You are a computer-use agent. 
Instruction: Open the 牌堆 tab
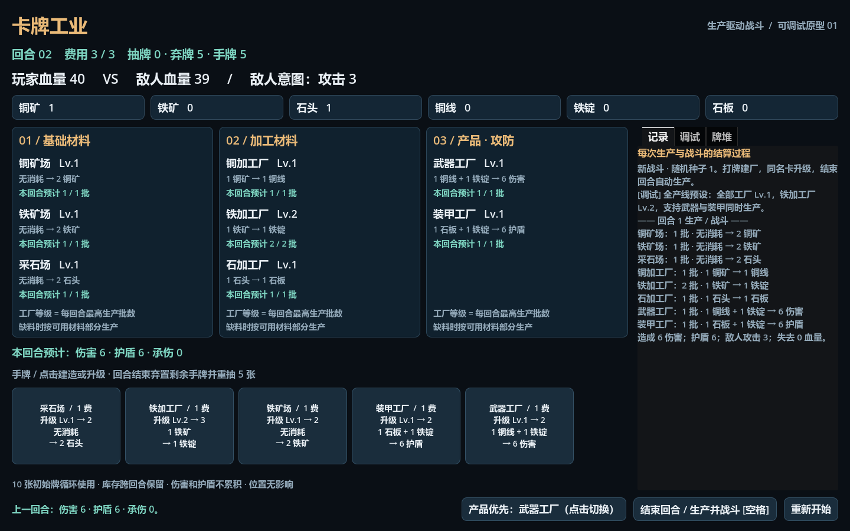721,137
